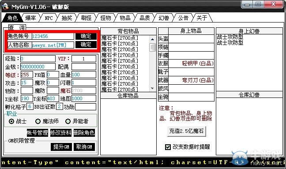Screen dimensions: 286x169
Task: Confirm the 角色帐号 query with 确定
Action: point(86,36)
